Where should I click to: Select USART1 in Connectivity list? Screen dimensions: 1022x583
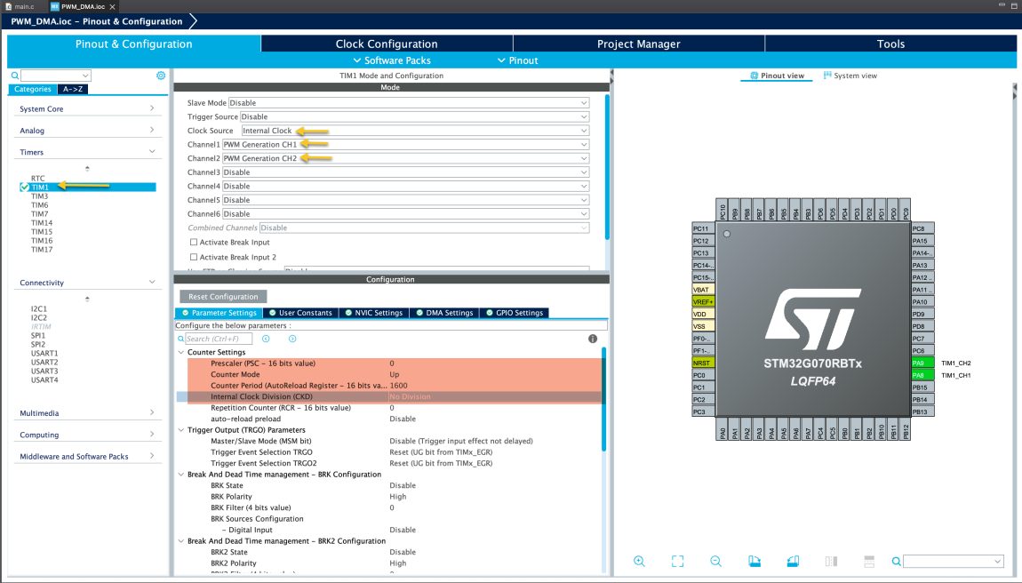point(44,354)
